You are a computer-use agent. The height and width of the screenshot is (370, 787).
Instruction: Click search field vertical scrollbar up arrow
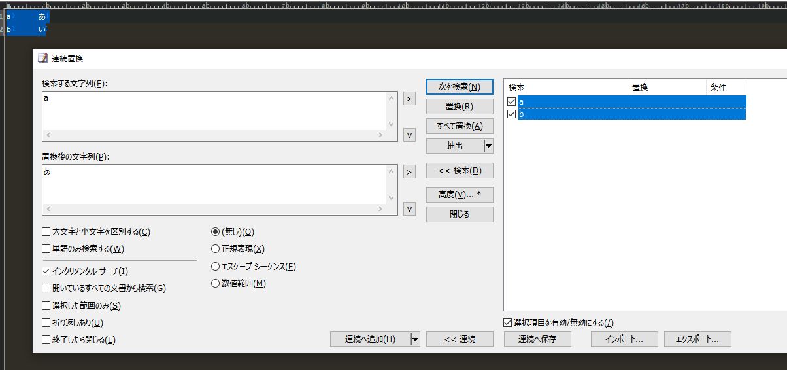coord(392,98)
